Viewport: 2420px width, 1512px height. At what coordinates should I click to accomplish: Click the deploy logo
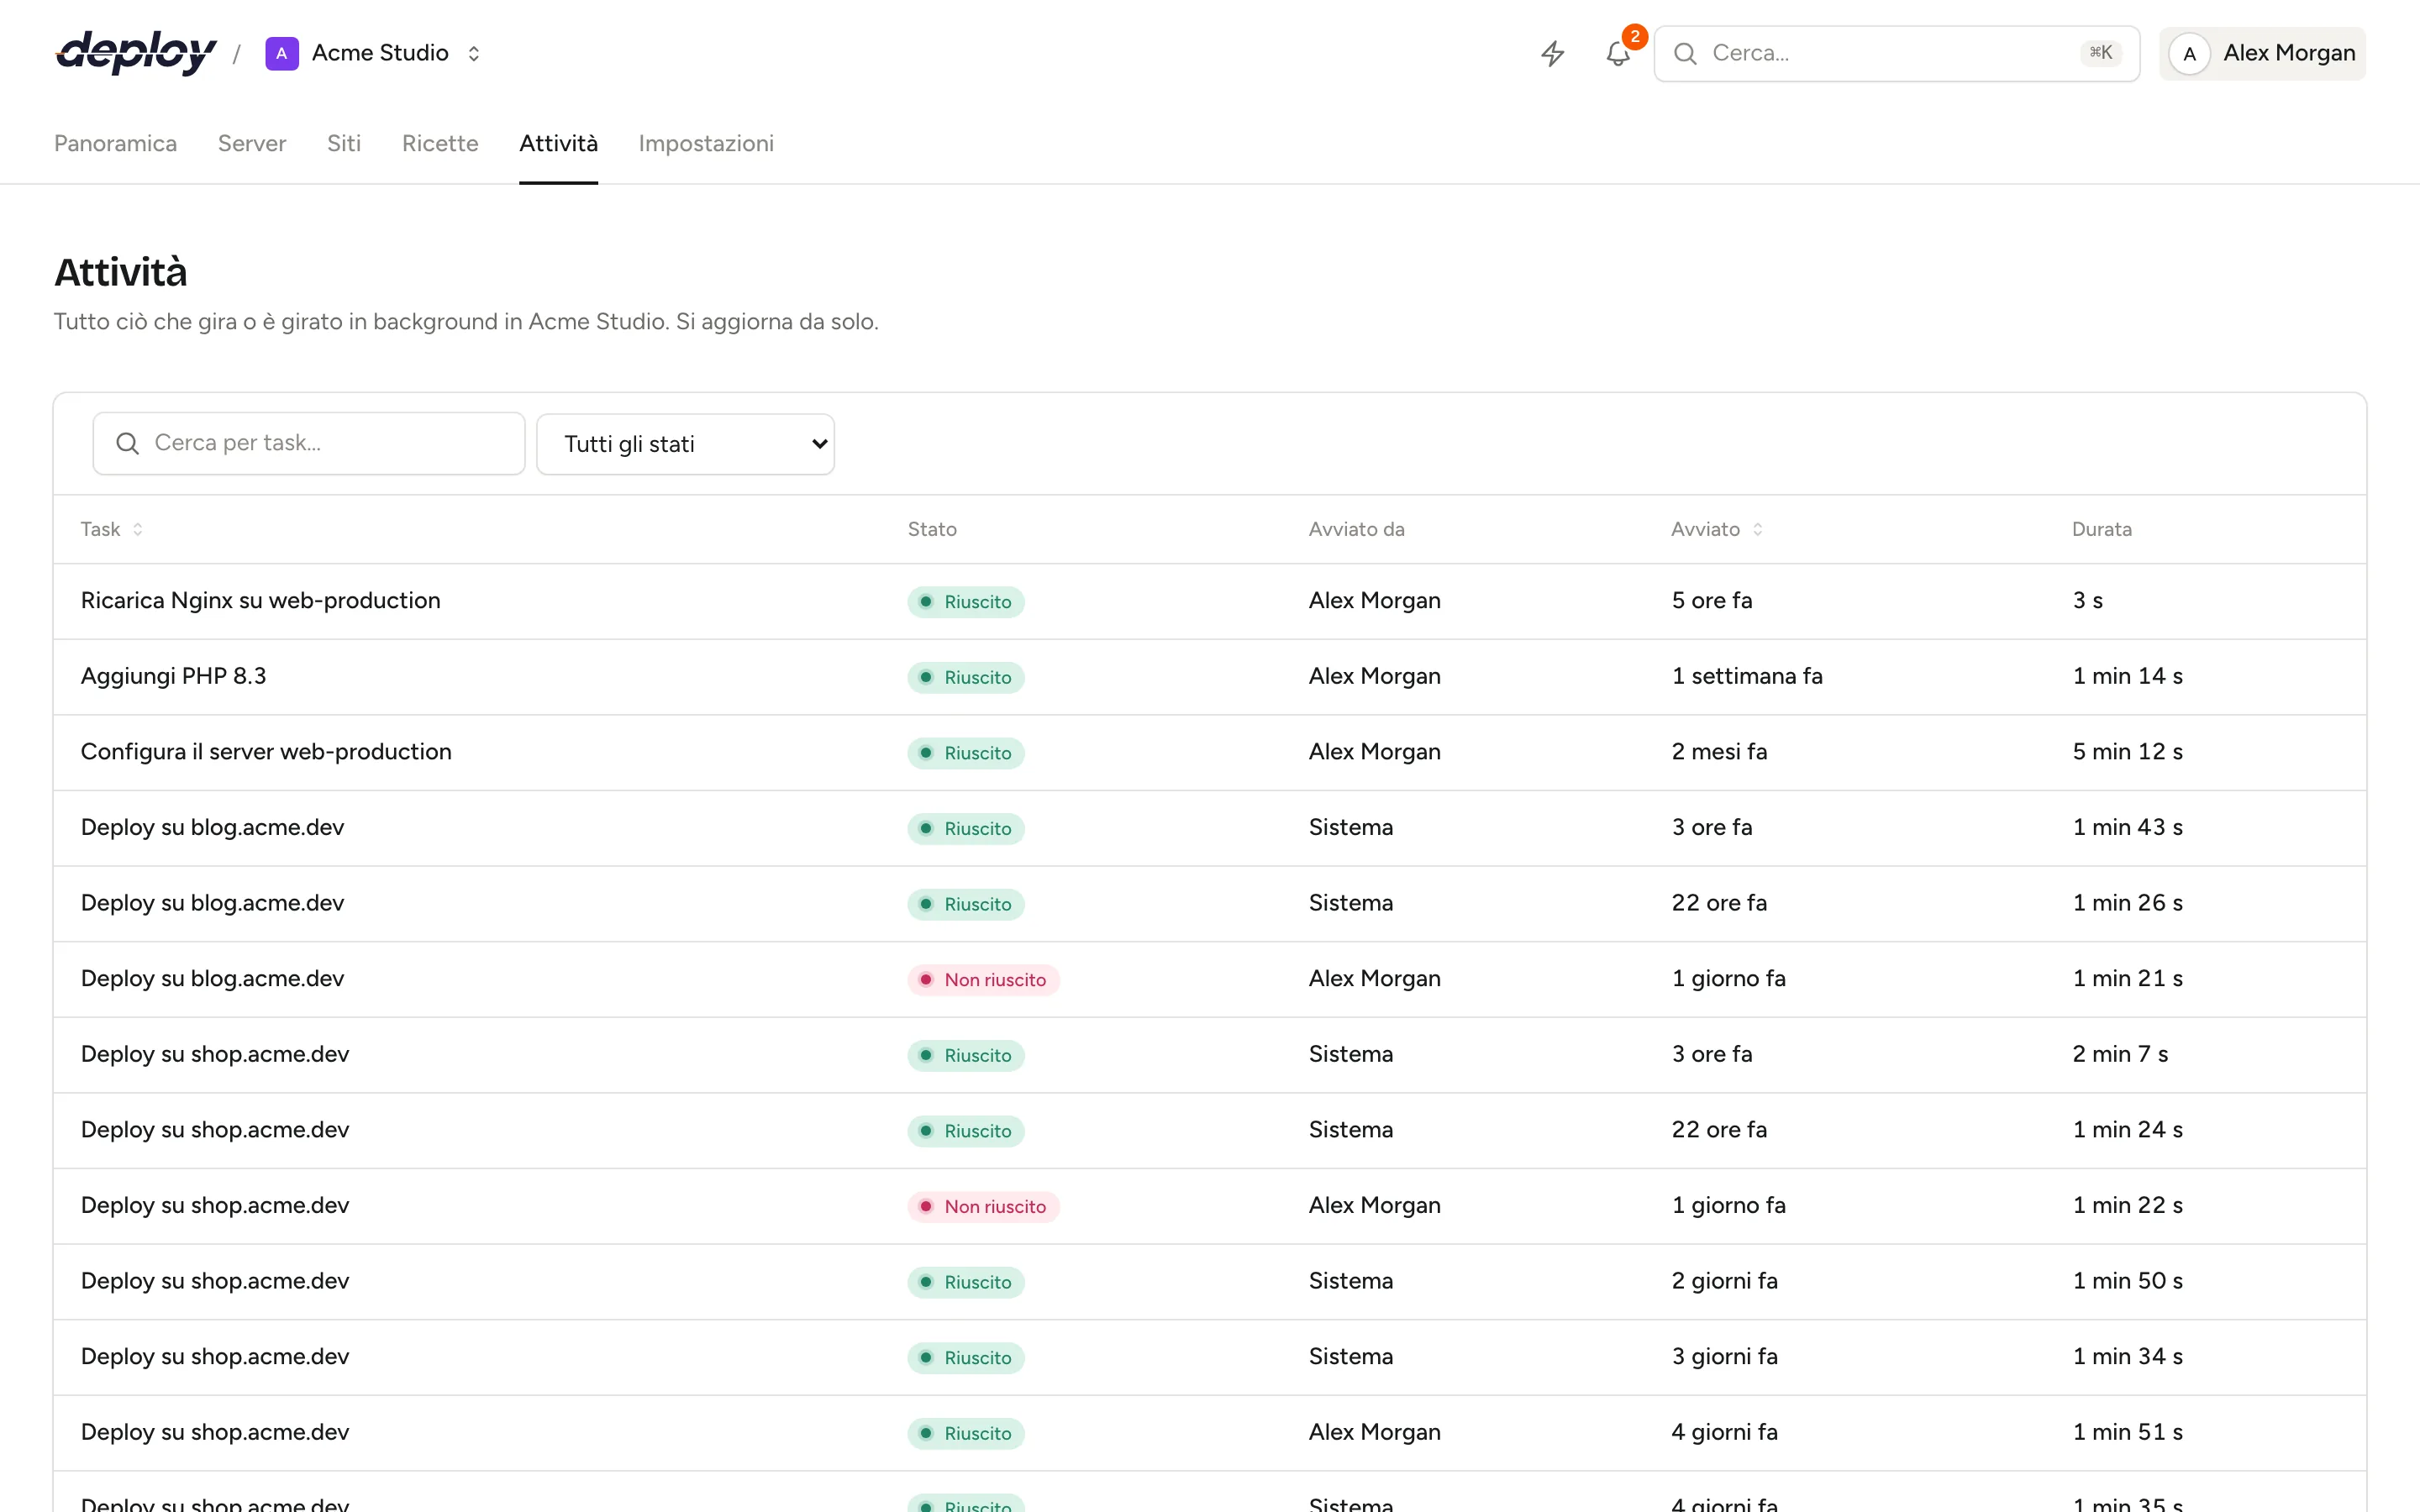point(136,53)
